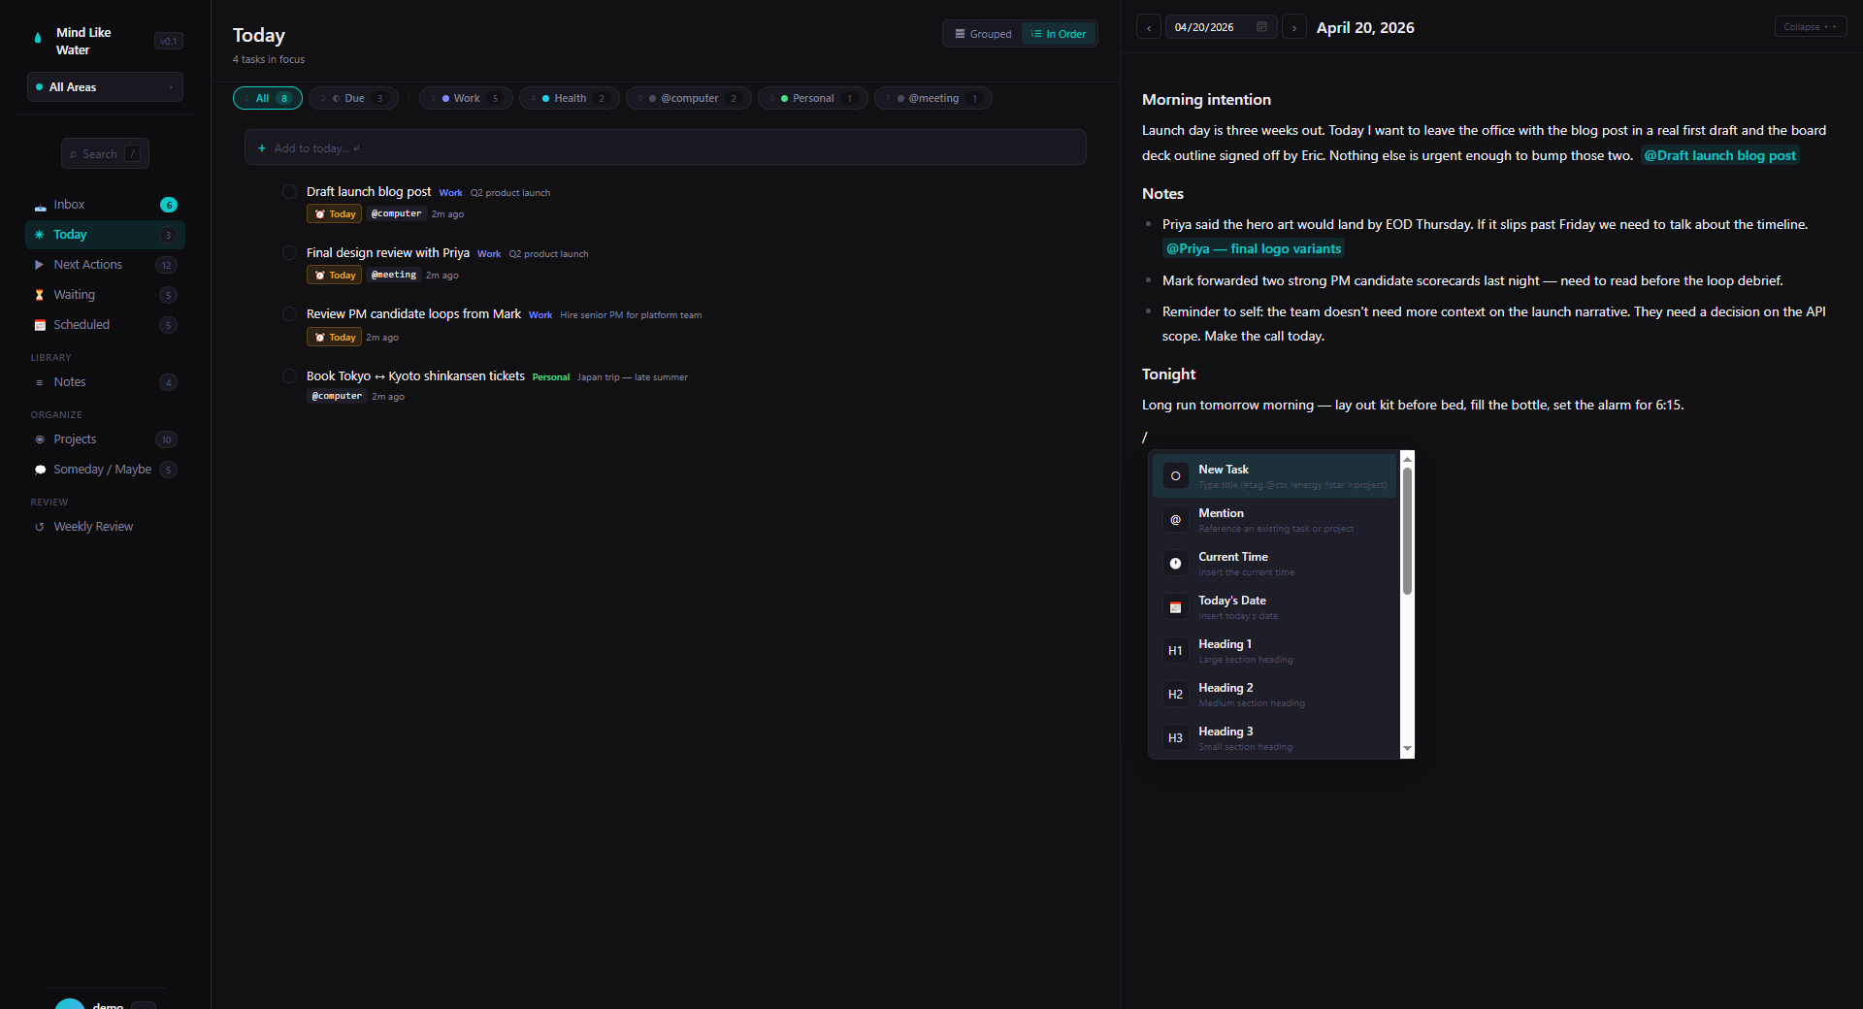The height and width of the screenshot is (1009, 1863).
Task: Open the All Areas dropdown
Action: (x=105, y=86)
